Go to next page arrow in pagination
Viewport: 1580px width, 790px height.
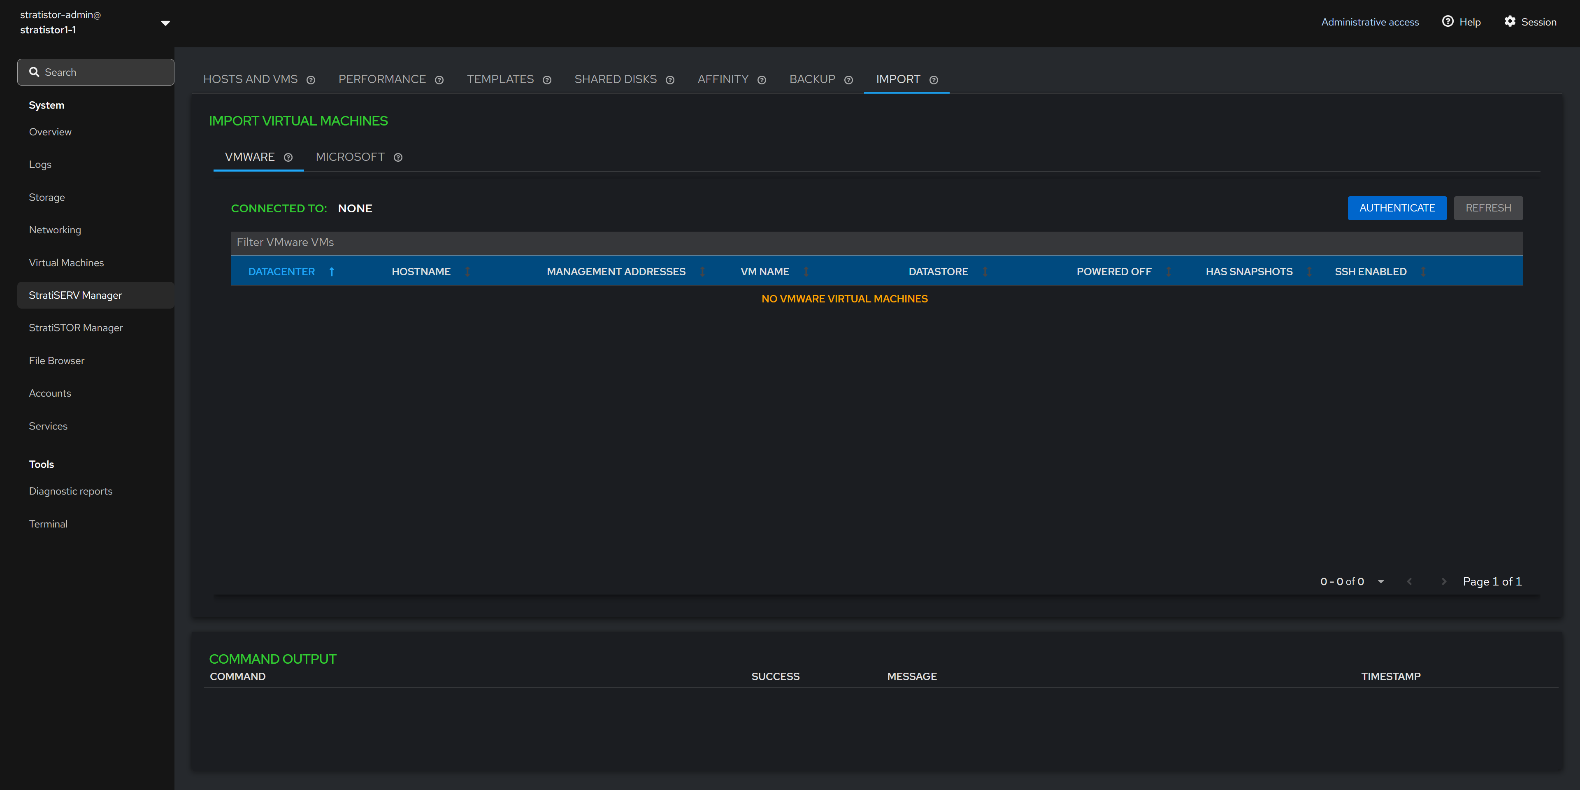tap(1443, 581)
